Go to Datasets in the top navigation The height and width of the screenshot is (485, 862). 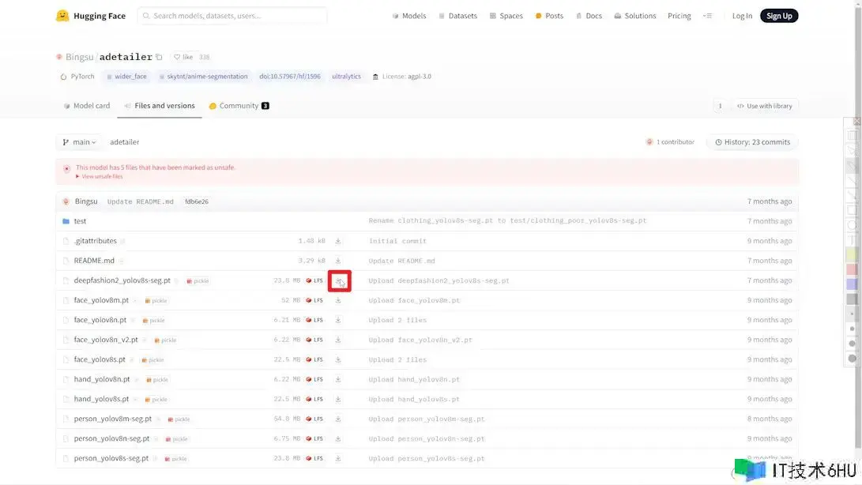click(458, 16)
